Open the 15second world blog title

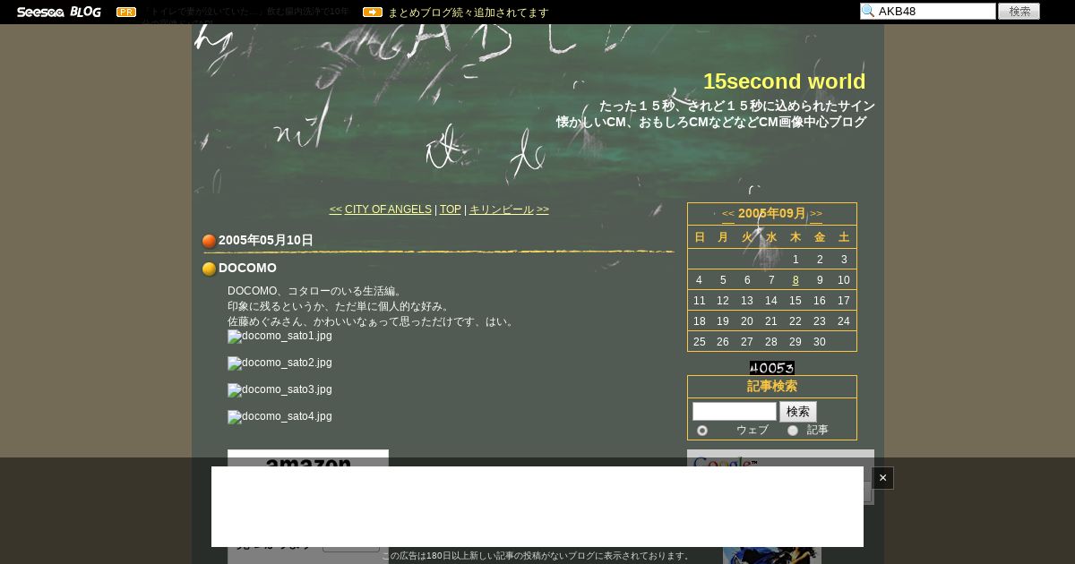(784, 81)
